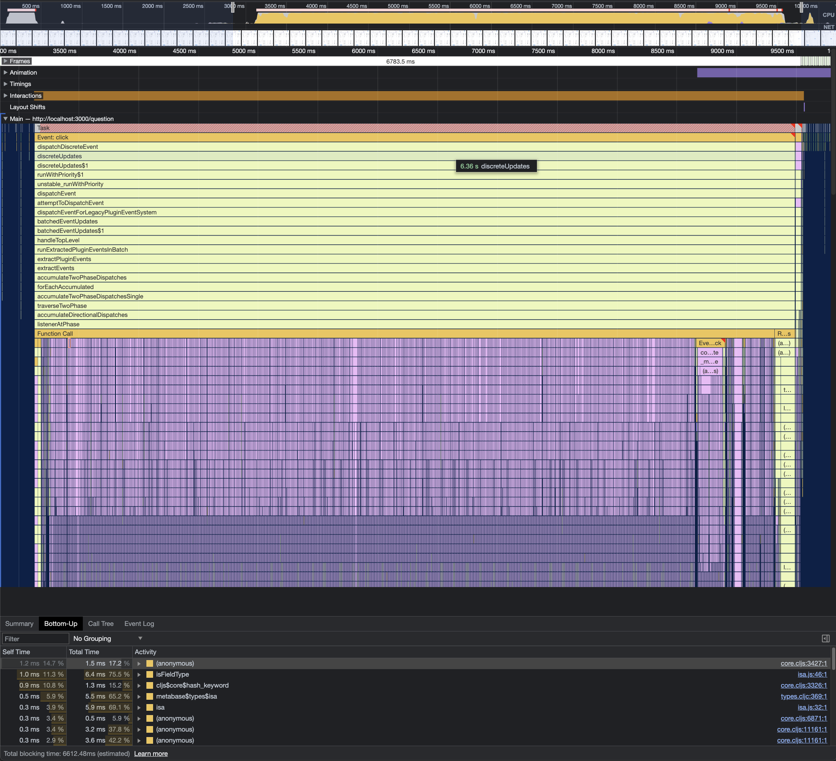
Task: Click the yellow icon beside cljs$core$hash_keyword
Action: 149,685
